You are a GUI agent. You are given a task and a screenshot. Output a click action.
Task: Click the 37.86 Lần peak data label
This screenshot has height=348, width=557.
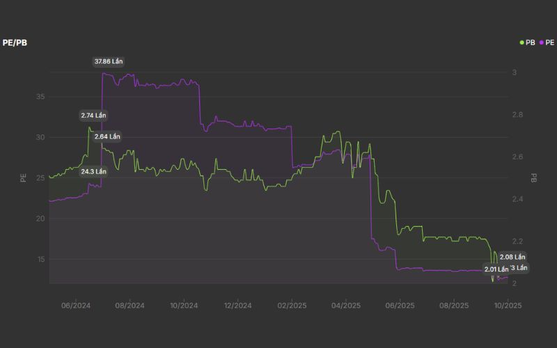pyautogui.click(x=108, y=61)
